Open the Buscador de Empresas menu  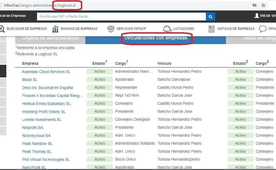pos(27,29)
